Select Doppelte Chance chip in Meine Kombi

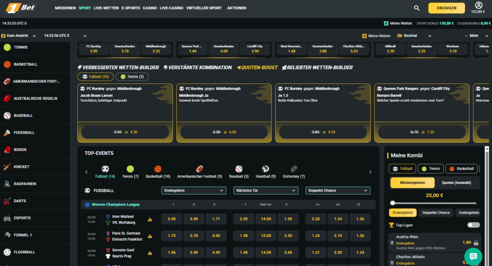436,213
